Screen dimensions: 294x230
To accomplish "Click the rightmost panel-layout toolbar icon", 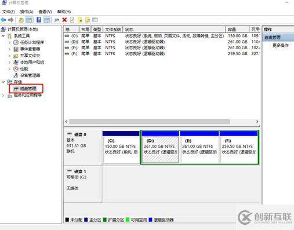I will (95, 20).
